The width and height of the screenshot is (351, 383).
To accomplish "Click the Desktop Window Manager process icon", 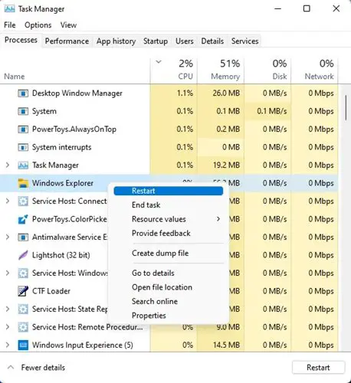I will pyautogui.click(x=23, y=93).
